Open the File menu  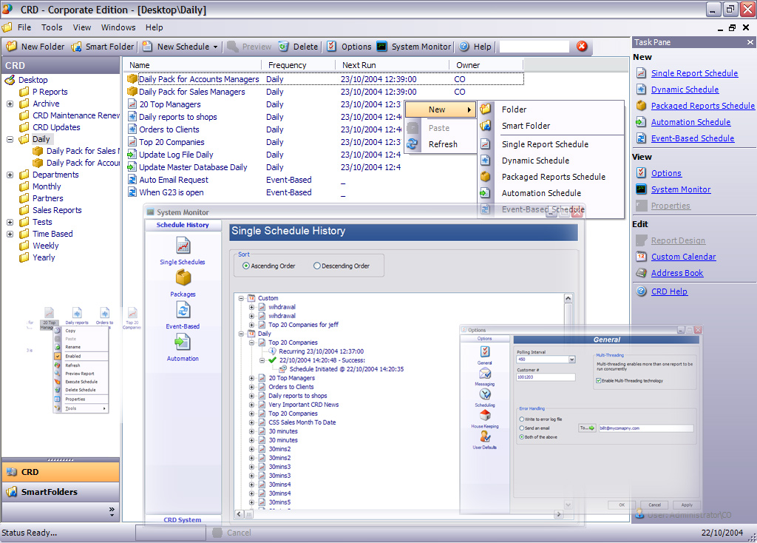24,27
